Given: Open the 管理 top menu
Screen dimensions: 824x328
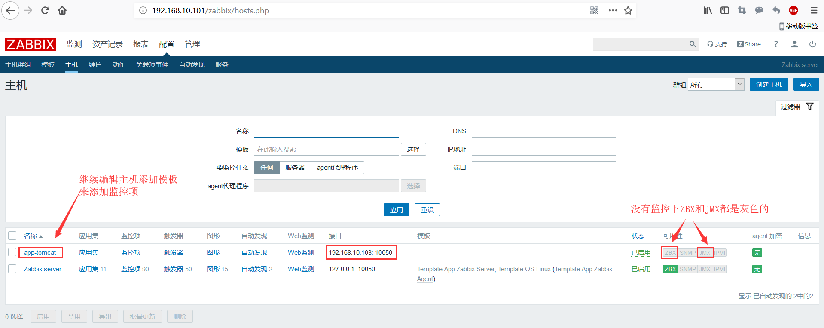Looking at the screenshot, I should pos(192,44).
